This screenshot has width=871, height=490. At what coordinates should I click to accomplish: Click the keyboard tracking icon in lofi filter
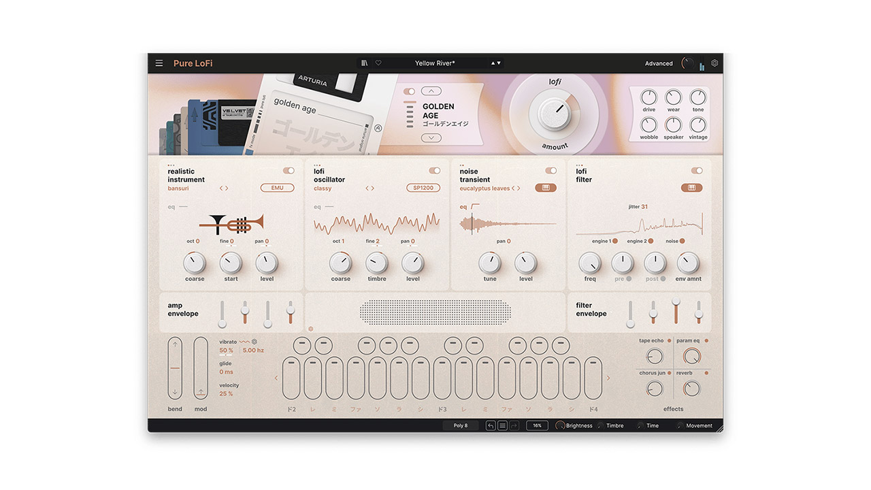tap(691, 188)
